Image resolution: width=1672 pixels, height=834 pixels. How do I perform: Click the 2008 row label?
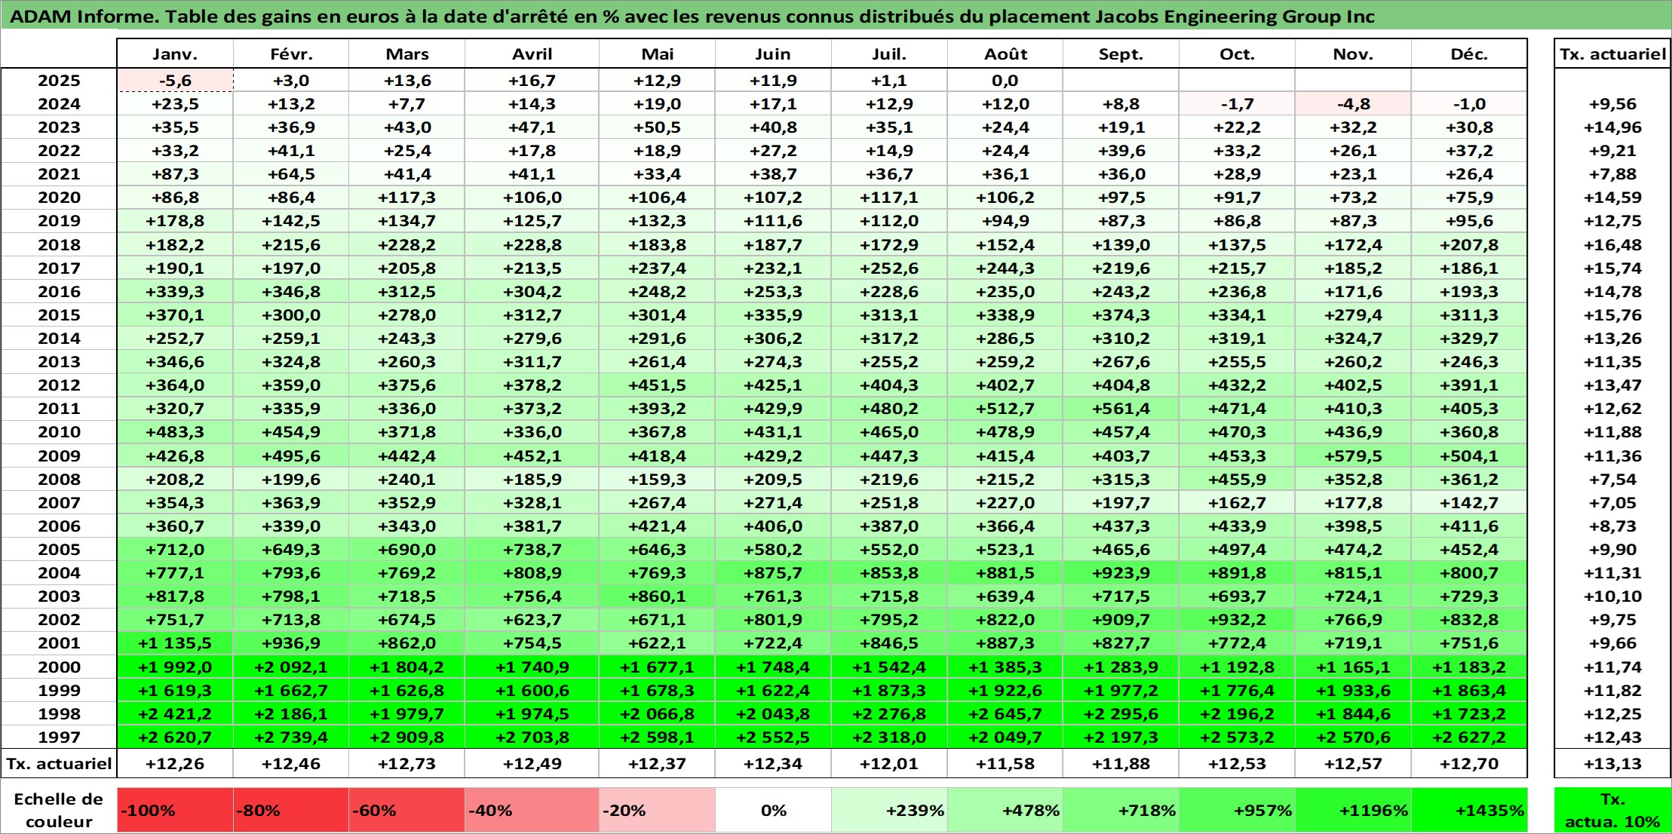pos(59,479)
